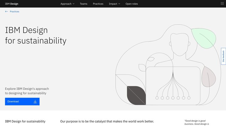226x126 pixels.
Task: Follow the Practices breadcrumb link
Action: click(x=14, y=11)
